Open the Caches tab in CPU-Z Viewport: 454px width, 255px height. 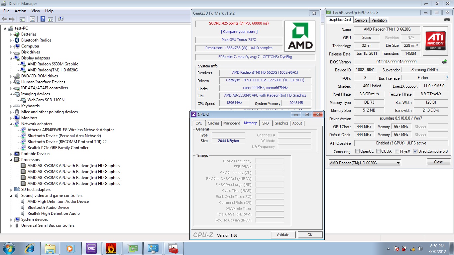click(x=214, y=123)
